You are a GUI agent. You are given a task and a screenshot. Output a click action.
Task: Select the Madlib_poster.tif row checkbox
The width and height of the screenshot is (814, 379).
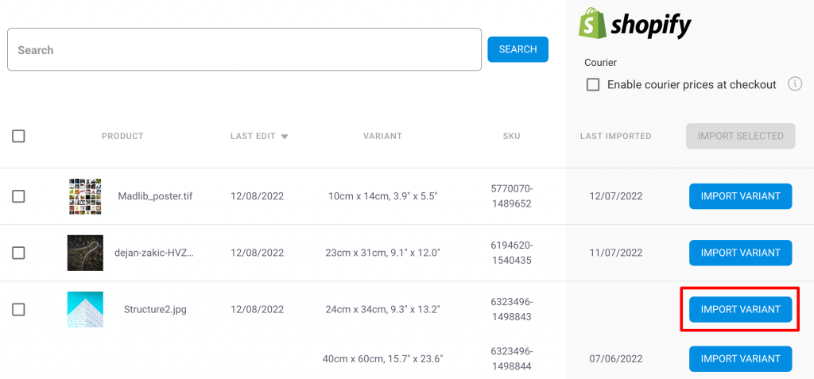point(18,196)
